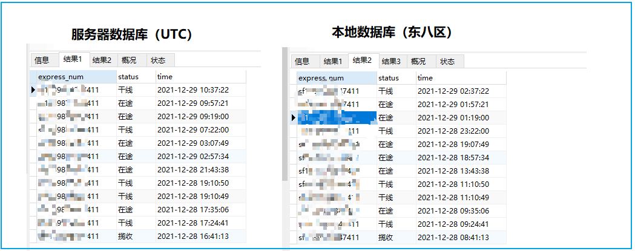Select cell 2021-12-28 17:24:41
635x251 pixels.
201,223
